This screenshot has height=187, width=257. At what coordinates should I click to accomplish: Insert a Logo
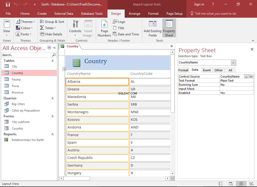click(x=119, y=22)
